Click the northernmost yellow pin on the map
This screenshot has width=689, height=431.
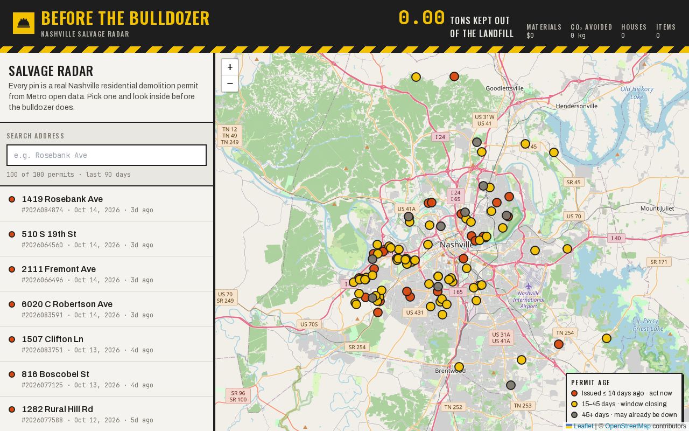coord(416,77)
